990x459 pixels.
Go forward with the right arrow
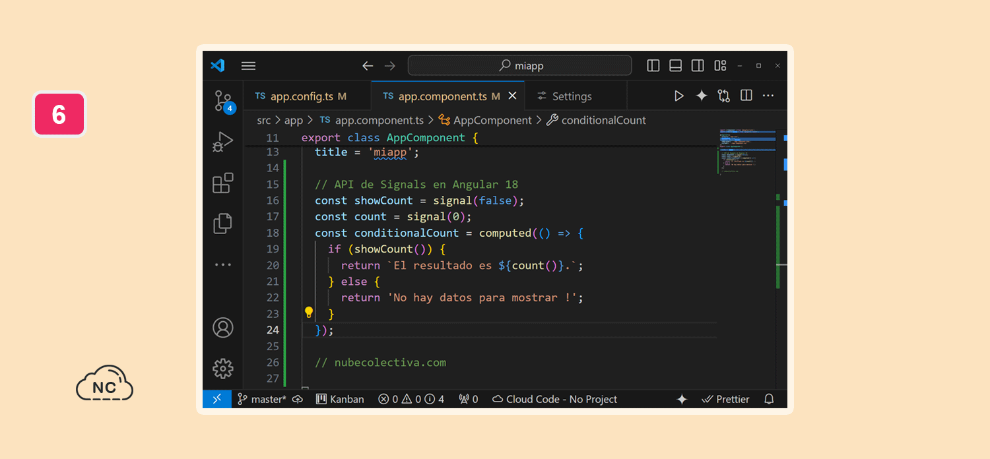point(390,66)
